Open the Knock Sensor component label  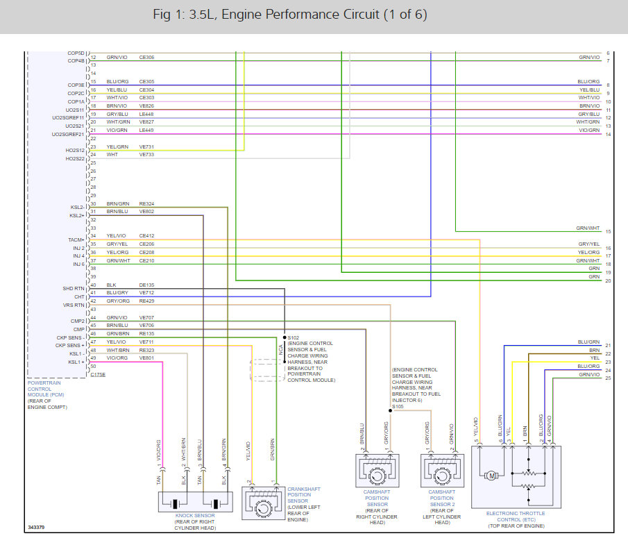(195, 515)
